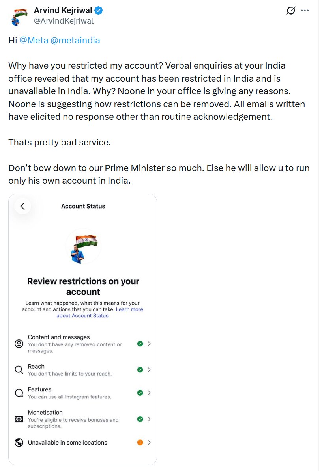This screenshot has height=471, width=322.
Task: Click the Reach magnifier icon
Action: [19, 370]
